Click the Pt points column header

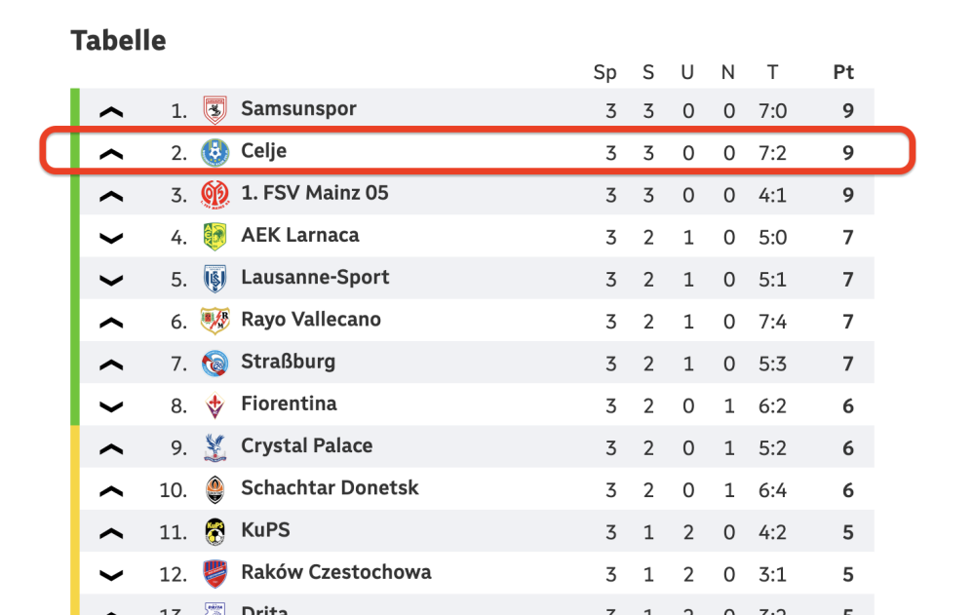coord(843,72)
